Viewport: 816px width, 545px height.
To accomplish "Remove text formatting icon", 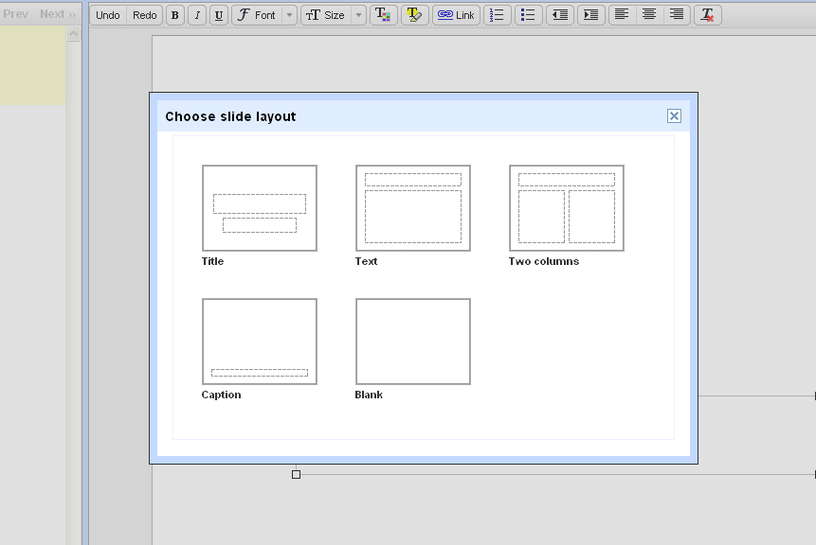I will [x=708, y=15].
